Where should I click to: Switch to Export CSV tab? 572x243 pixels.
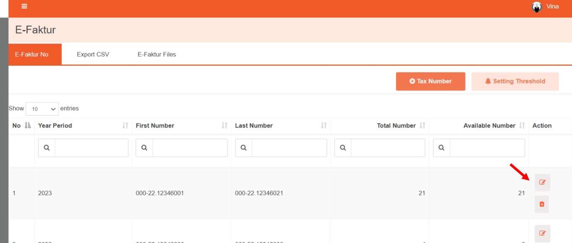pyautogui.click(x=93, y=54)
